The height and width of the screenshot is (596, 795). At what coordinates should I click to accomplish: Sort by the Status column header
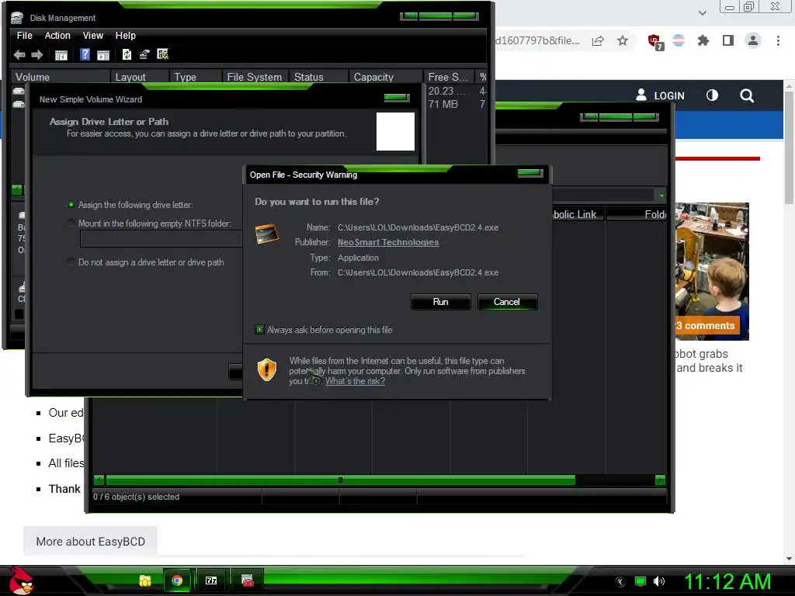pos(318,77)
